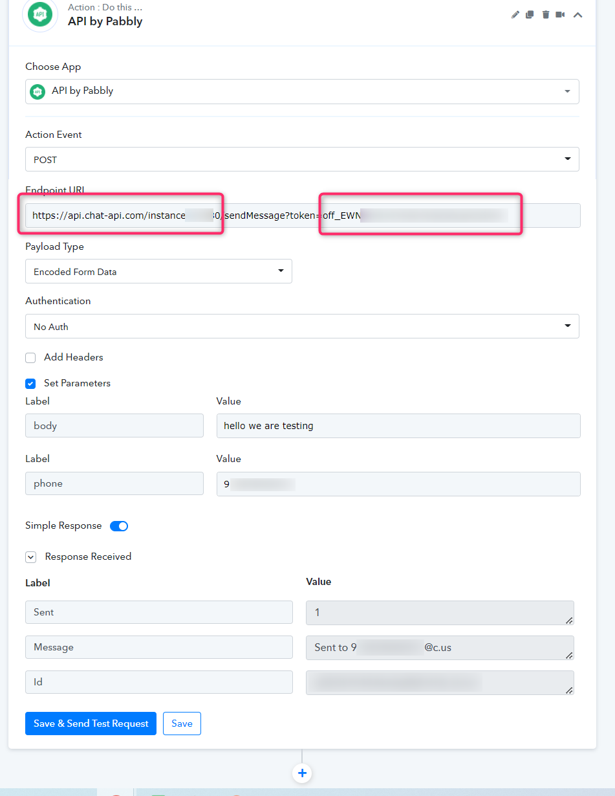The width and height of the screenshot is (615, 796).
Task: Click the white Save button
Action: [x=182, y=724]
